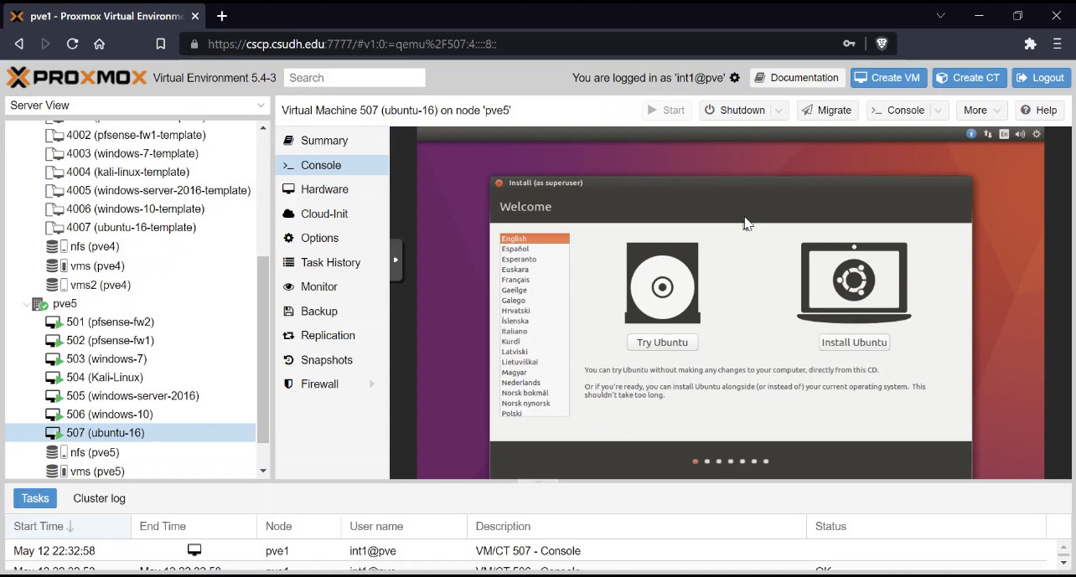Click the volume icon in Ubuntu top panel
1076x577 pixels.
pyautogui.click(x=1020, y=134)
